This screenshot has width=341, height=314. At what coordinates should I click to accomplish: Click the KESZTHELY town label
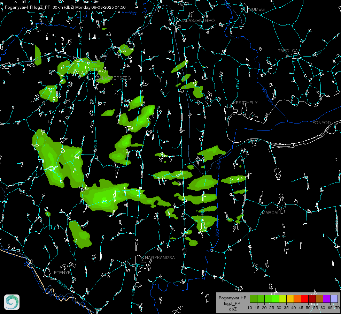tap(245, 103)
